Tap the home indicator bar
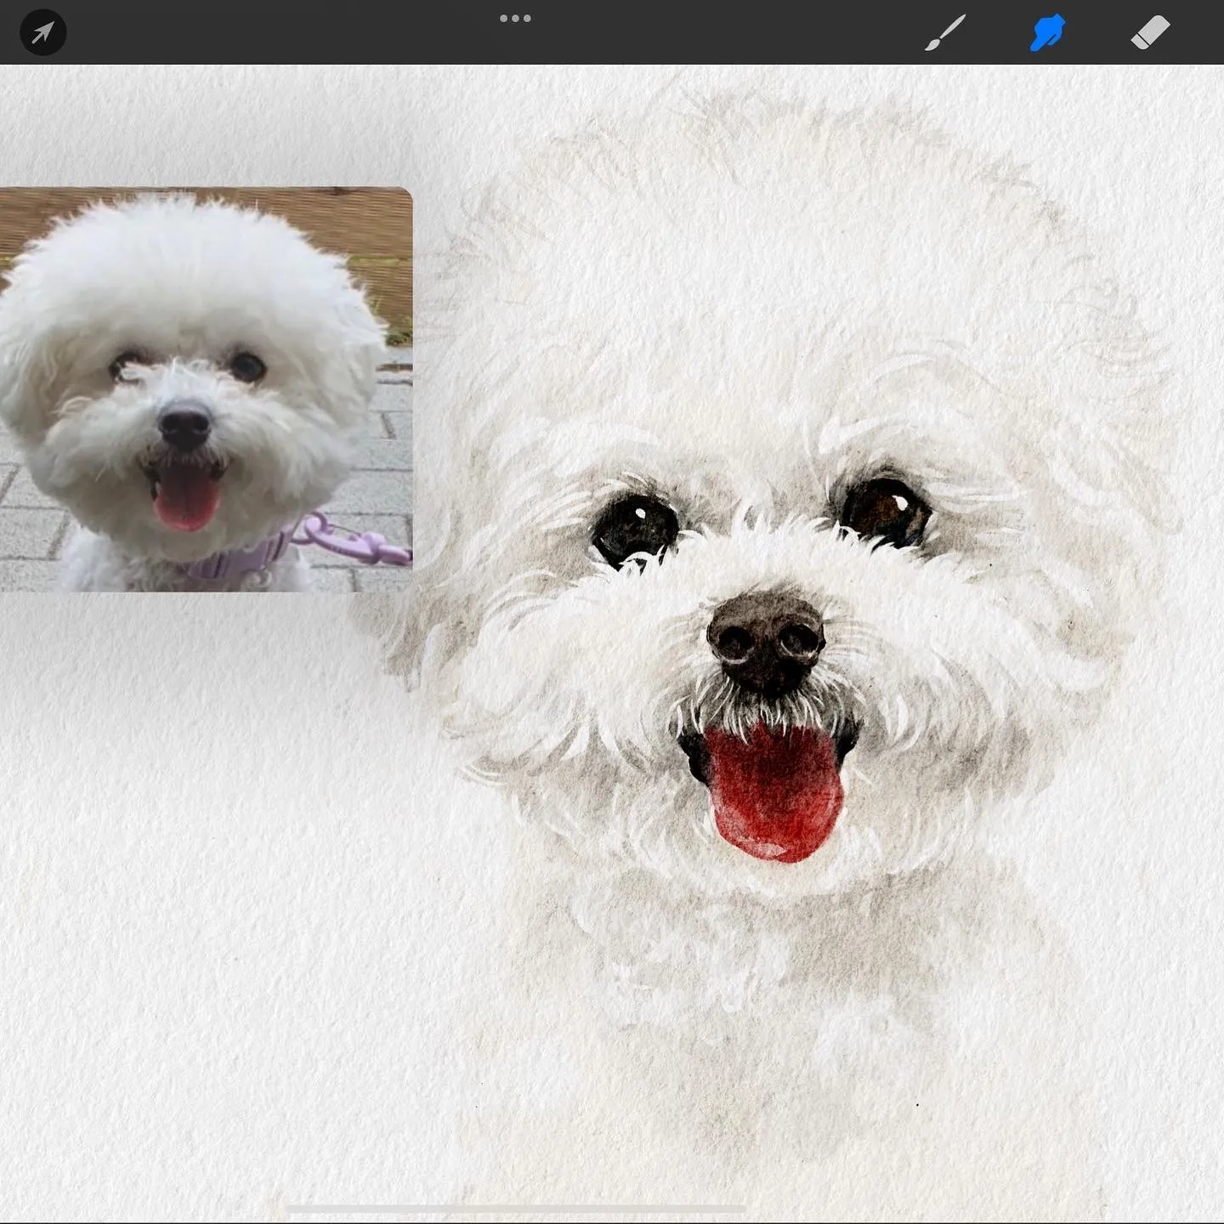1224x1224 pixels. (x=515, y=1209)
